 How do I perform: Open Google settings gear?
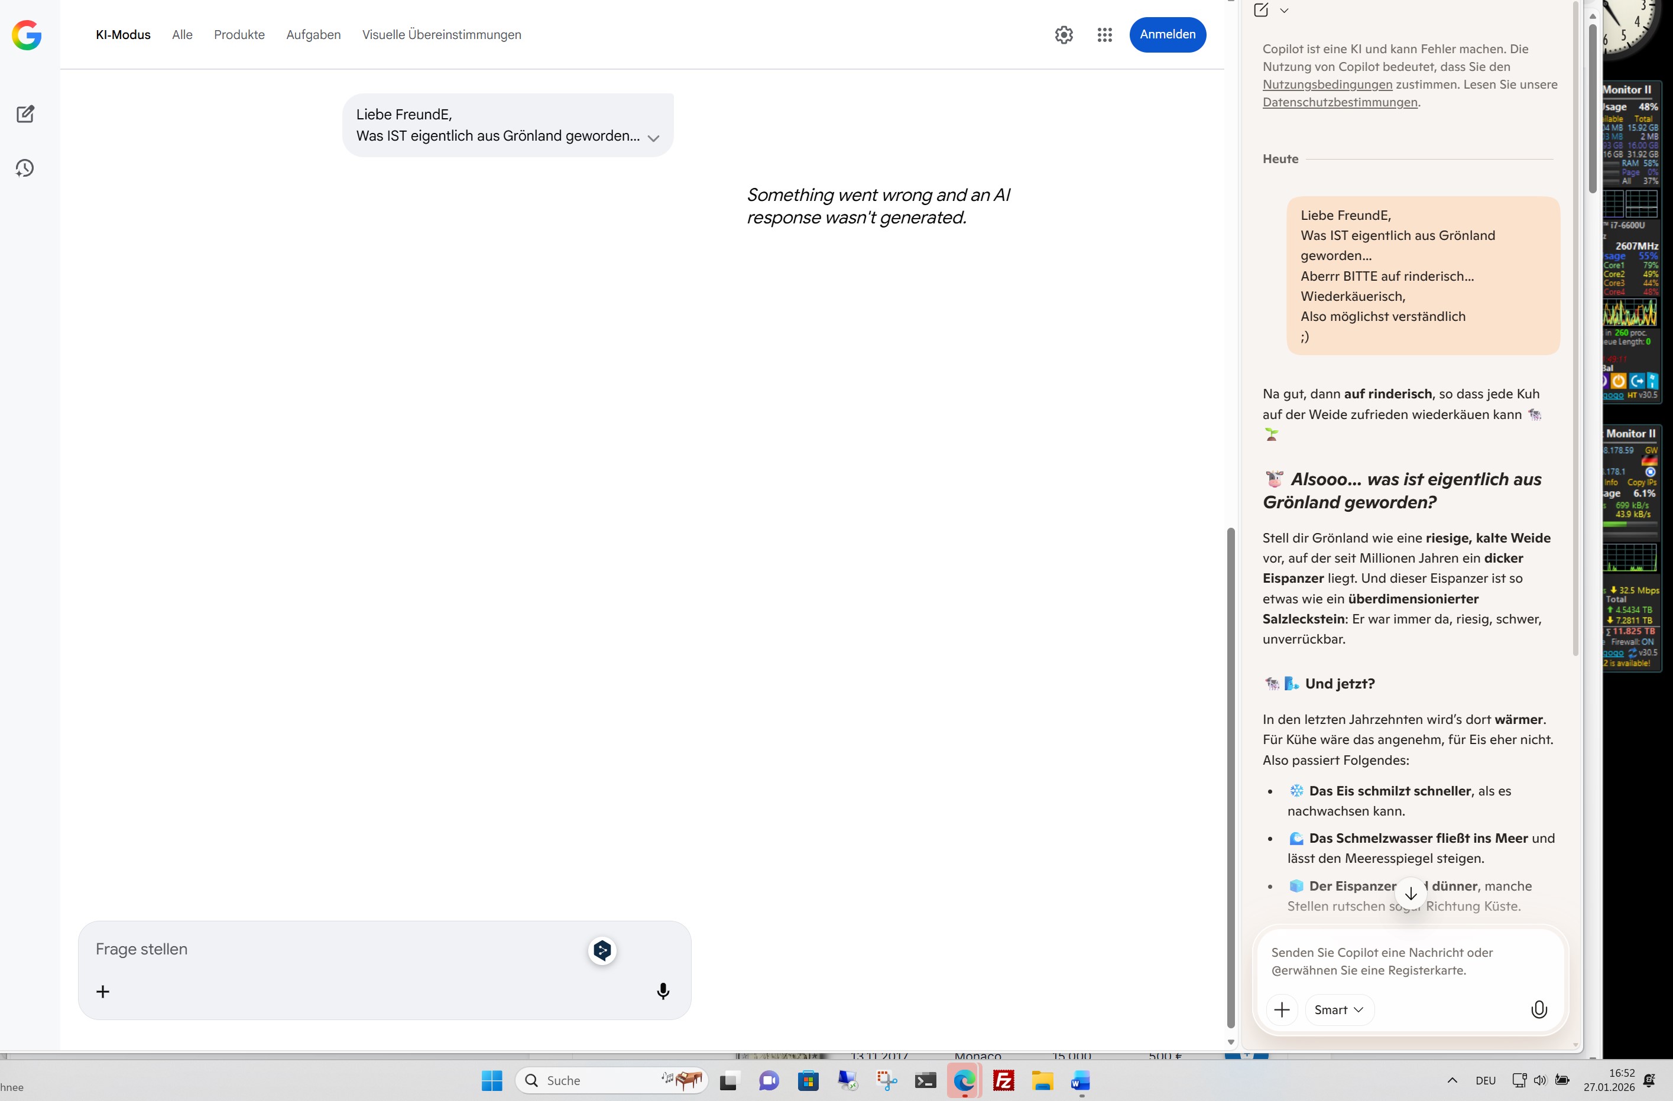click(1064, 35)
